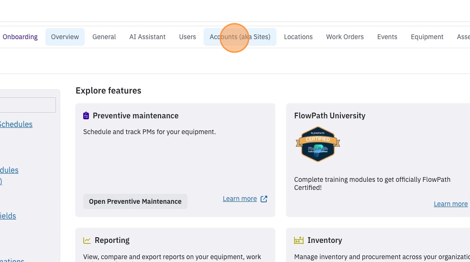This screenshot has height=262, width=470.
Task: Open the General settings tab
Action: pos(104,37)
